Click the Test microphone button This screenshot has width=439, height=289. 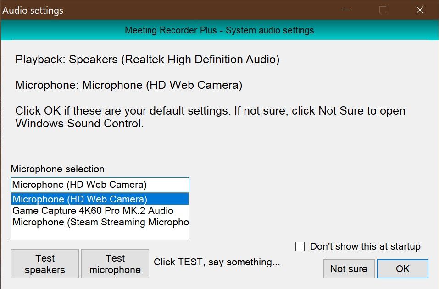115,263
